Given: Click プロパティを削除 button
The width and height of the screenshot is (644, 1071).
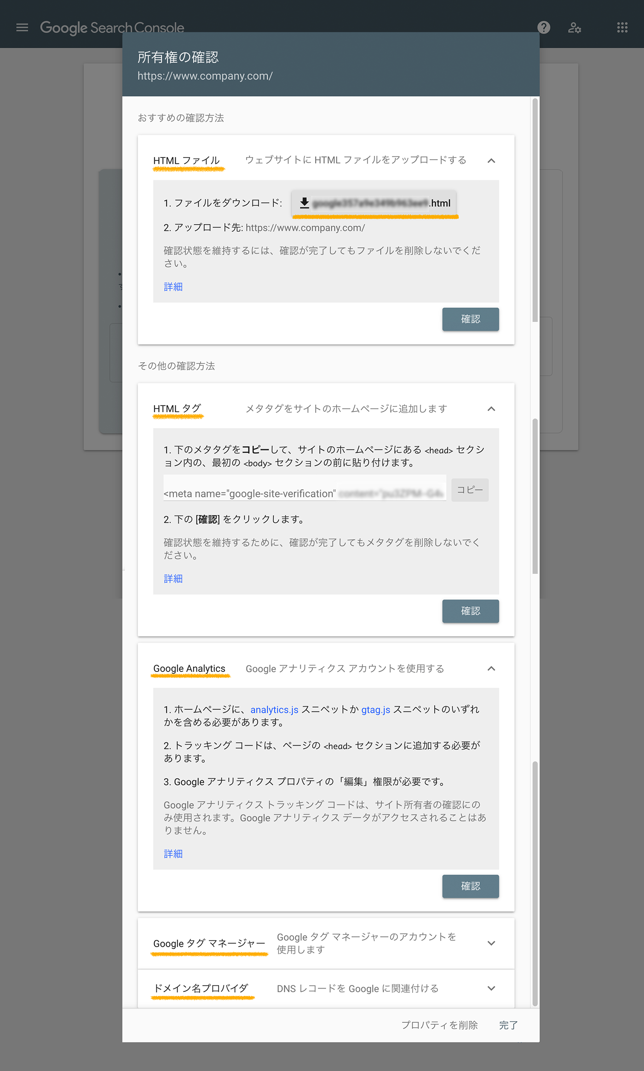Looking at the screenshot, I should point(439,1025).
